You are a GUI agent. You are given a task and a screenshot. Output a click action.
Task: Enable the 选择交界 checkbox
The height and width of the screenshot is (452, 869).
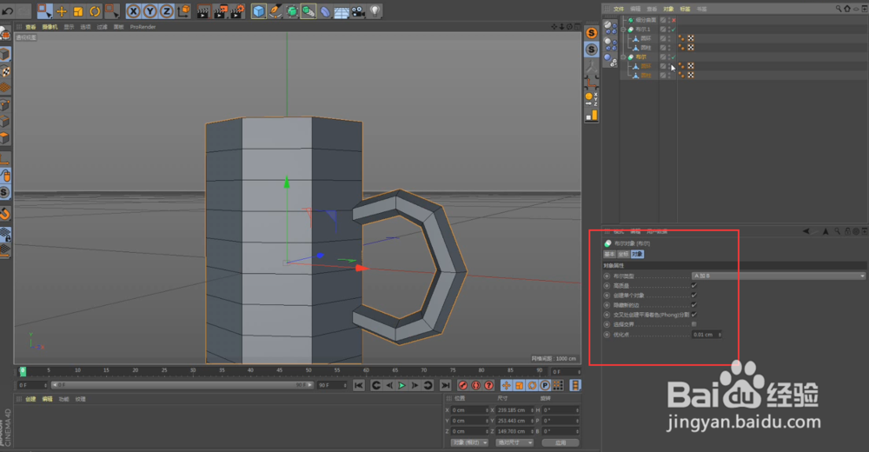693,324
